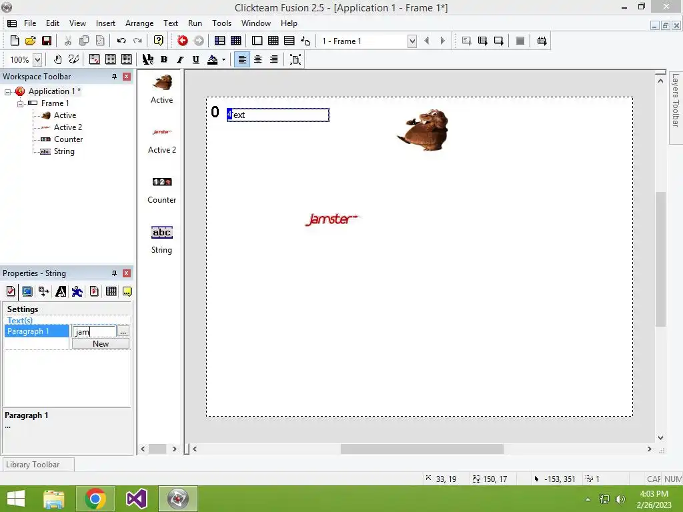The image size is (683, 512).
Task: Open Movement properties running-man tab
Action: 77,291
